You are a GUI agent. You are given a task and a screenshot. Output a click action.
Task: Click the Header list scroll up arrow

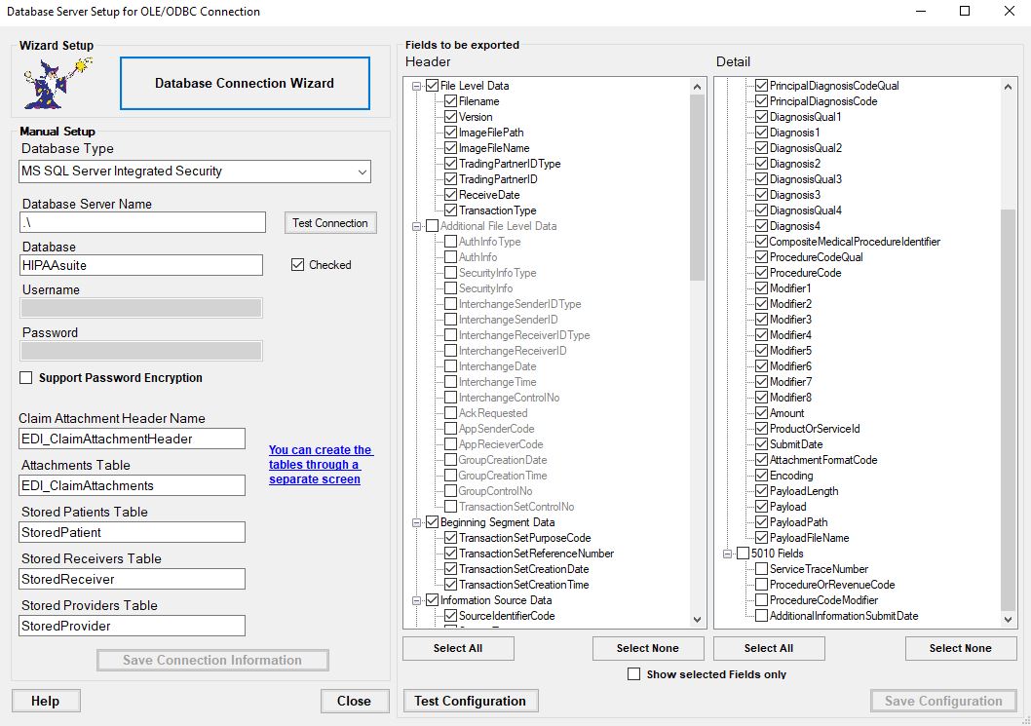697,86
